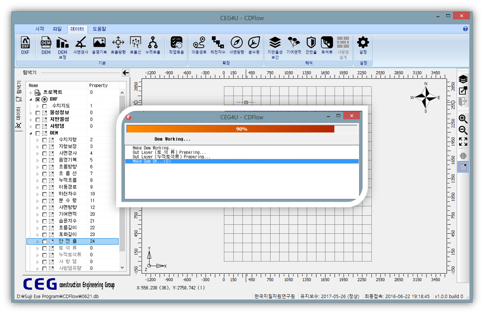Viewport: 484px width, 314px height.
Task: Click the 토석류 debris flow icon
Action: click(x=327, y=43)
